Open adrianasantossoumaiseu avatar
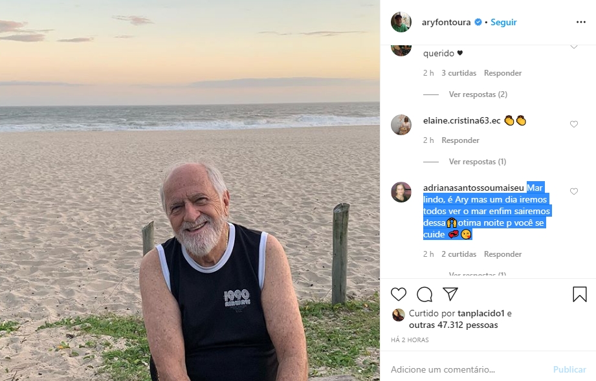 (401, 192)
